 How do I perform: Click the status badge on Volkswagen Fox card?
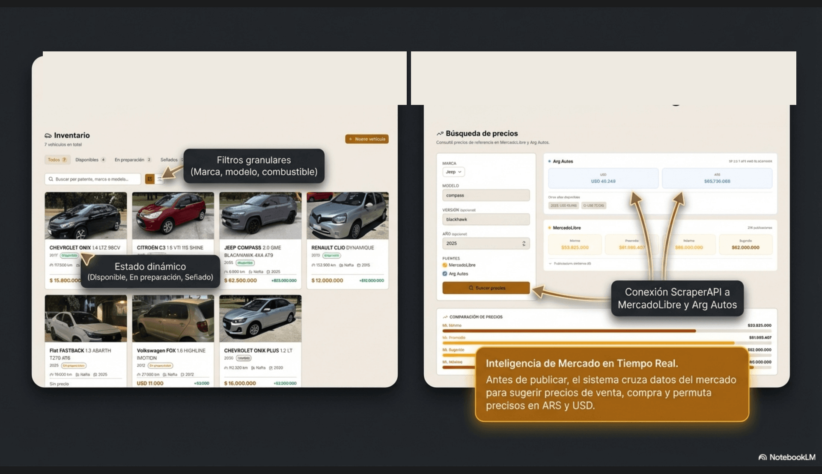coord(161,366)
